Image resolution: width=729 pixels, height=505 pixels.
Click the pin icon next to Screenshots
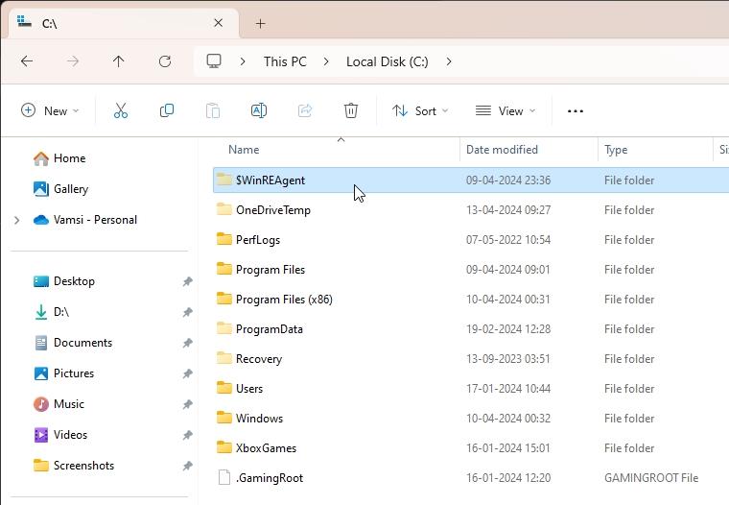[x=187, y=466]
